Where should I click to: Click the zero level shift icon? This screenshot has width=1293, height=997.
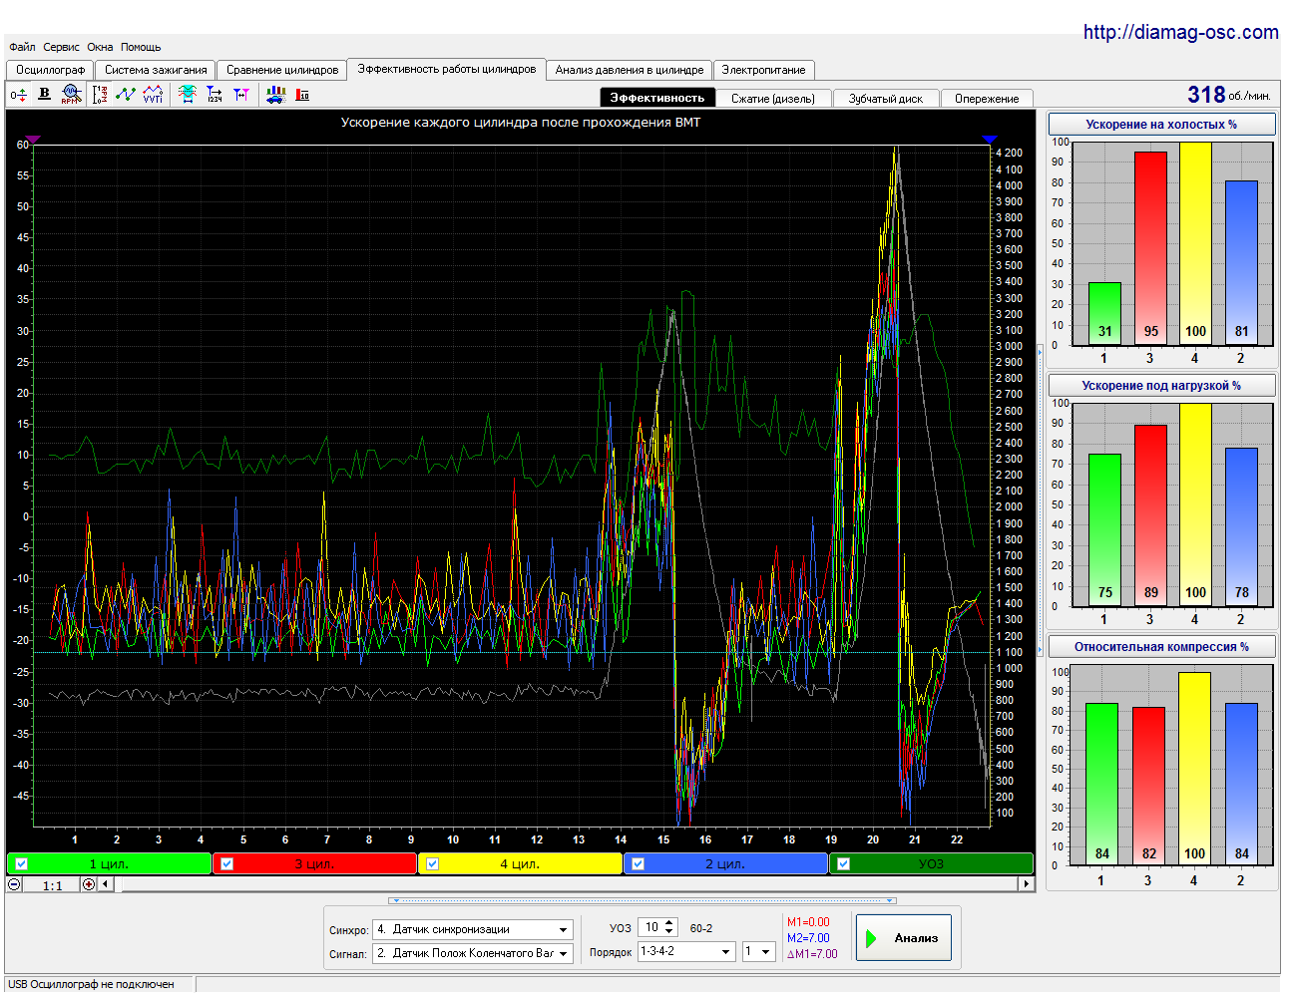(x=18, y=95)
